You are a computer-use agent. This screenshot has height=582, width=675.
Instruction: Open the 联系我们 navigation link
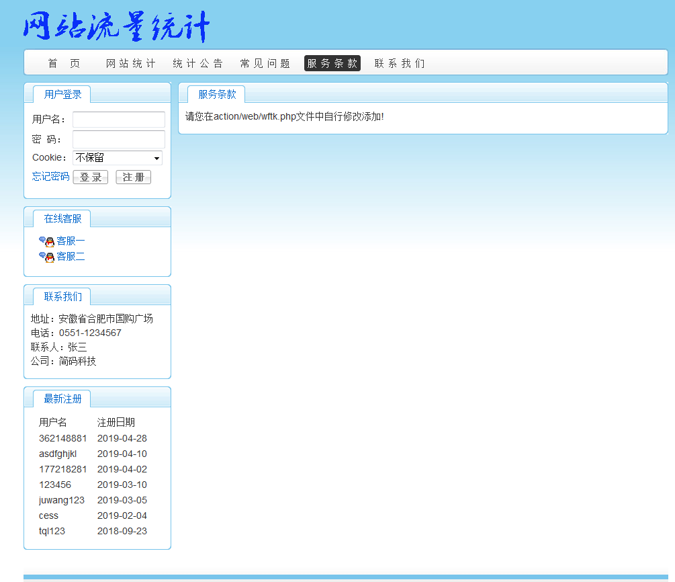[x=399, y=63]
